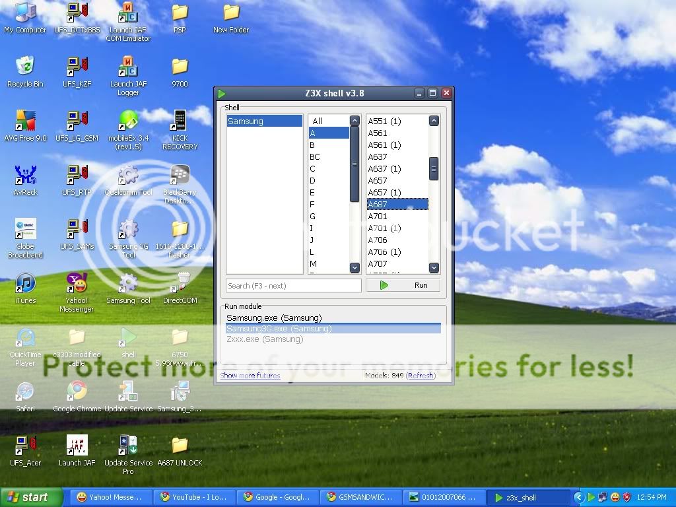Click the Z3X shell title bar play icon
The height and width of the screenshot is (507, 676).
click(x=222, y=93)
